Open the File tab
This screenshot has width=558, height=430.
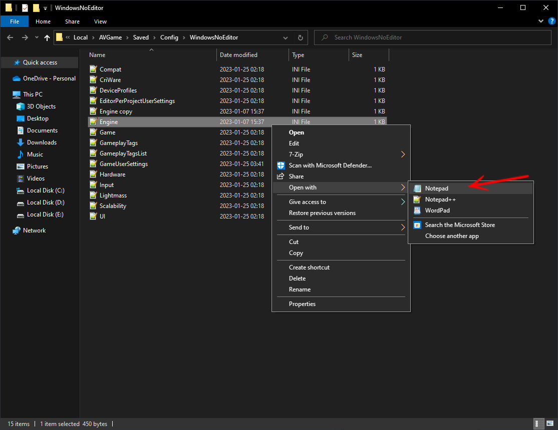(x=15, y=21)
